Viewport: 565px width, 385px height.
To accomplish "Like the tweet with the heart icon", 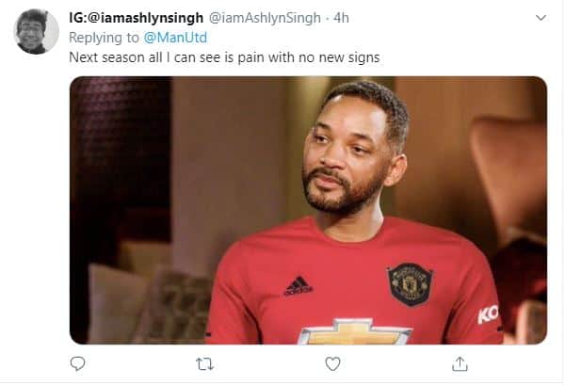I will pyautogui.click(x=331, y=362).
